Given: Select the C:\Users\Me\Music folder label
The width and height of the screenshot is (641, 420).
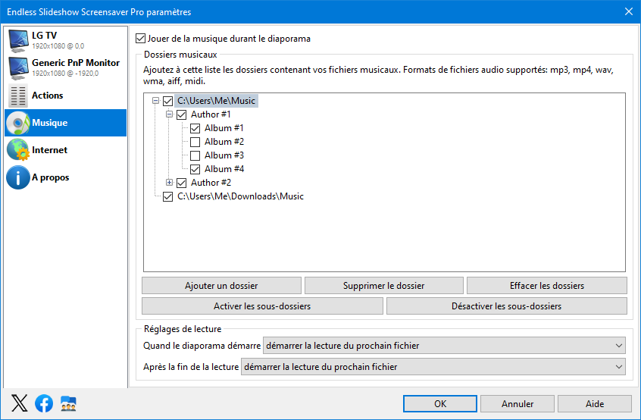Looking at the screenshot, I should coord(216,101).
